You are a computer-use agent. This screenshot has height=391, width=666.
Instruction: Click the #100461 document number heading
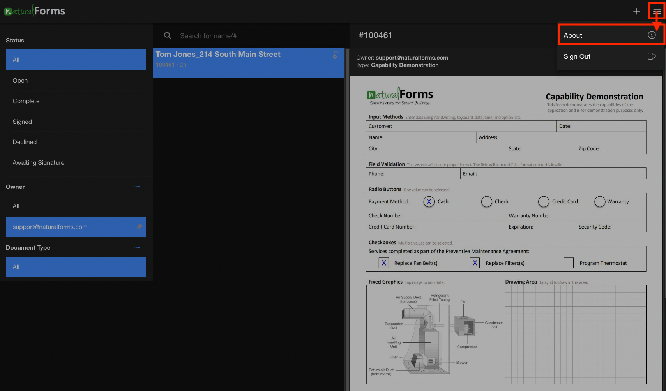(x=375, y=35)
